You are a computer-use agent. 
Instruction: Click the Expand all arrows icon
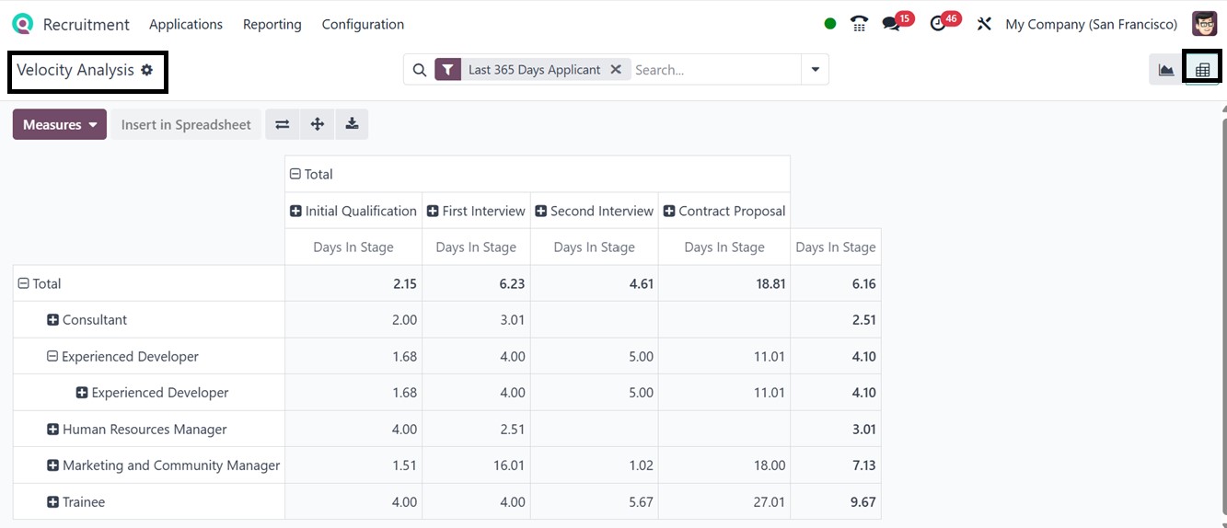click(318, 124)
